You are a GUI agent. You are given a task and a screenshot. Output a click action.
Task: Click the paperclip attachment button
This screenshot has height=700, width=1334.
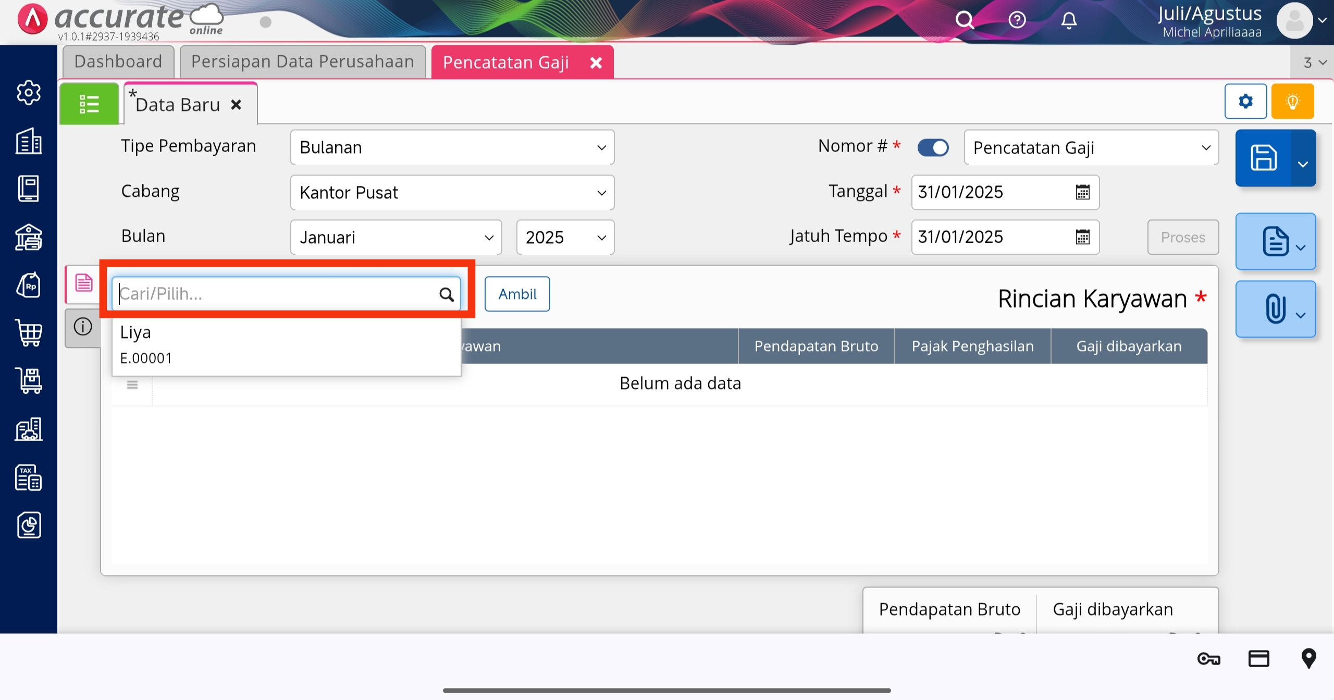pos(1275,309)
